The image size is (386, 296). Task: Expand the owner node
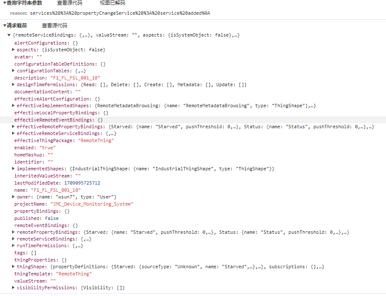(13, 197)
